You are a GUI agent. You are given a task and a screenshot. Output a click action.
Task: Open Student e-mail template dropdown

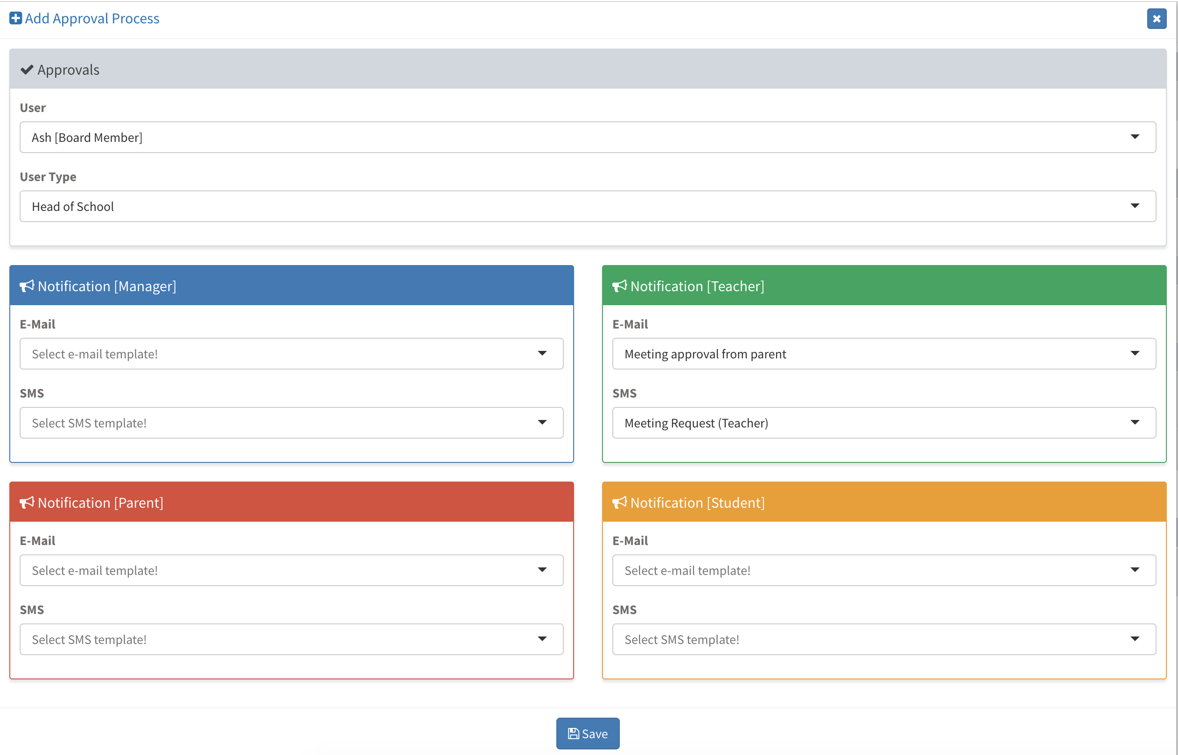click(883, 571)
